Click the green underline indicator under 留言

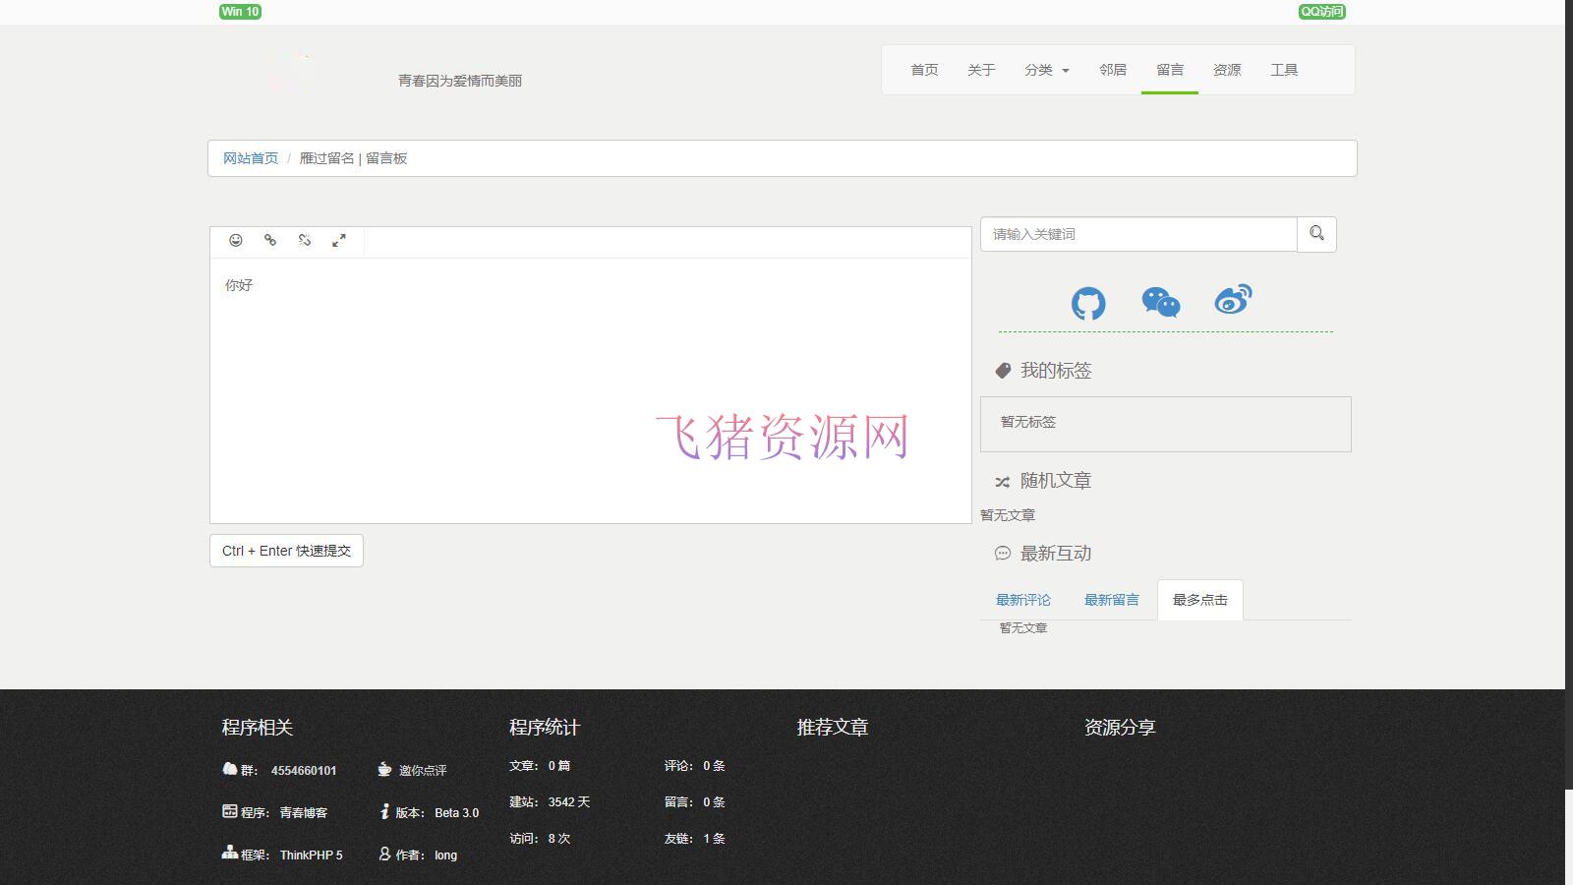pos(1169,91)
